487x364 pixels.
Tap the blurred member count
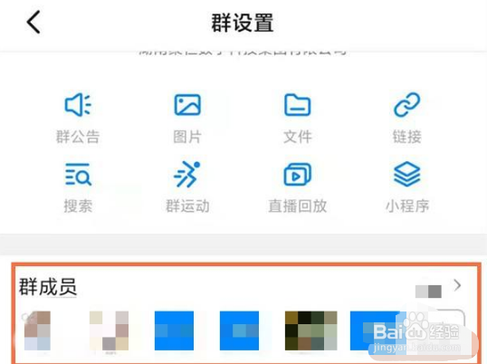(428, 292)
